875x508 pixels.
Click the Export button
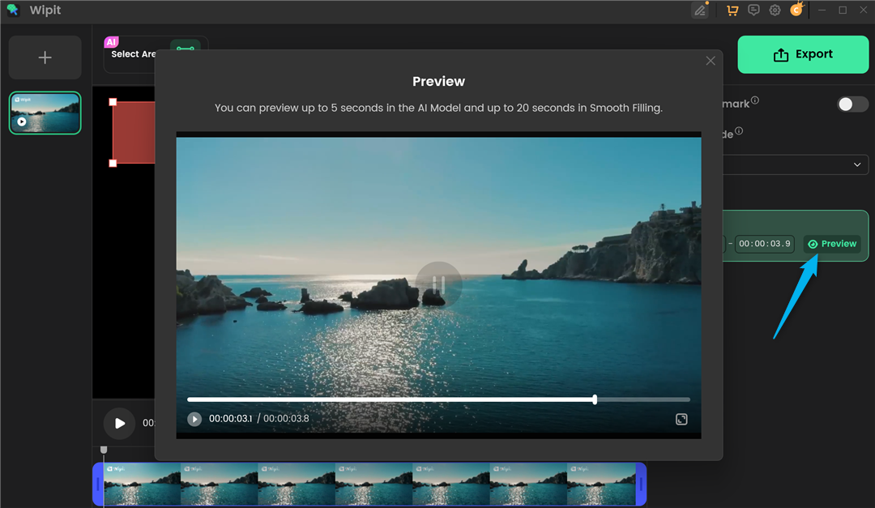803,54
